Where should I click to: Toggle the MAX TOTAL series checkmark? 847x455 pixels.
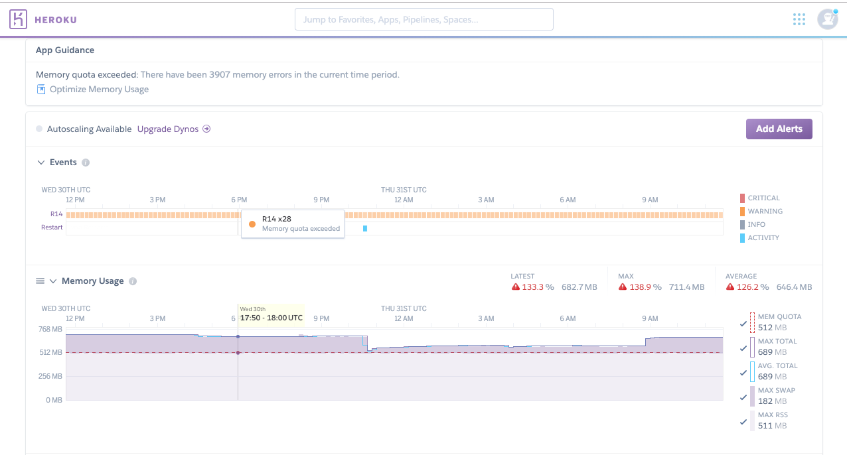click(x=743, y=349)
